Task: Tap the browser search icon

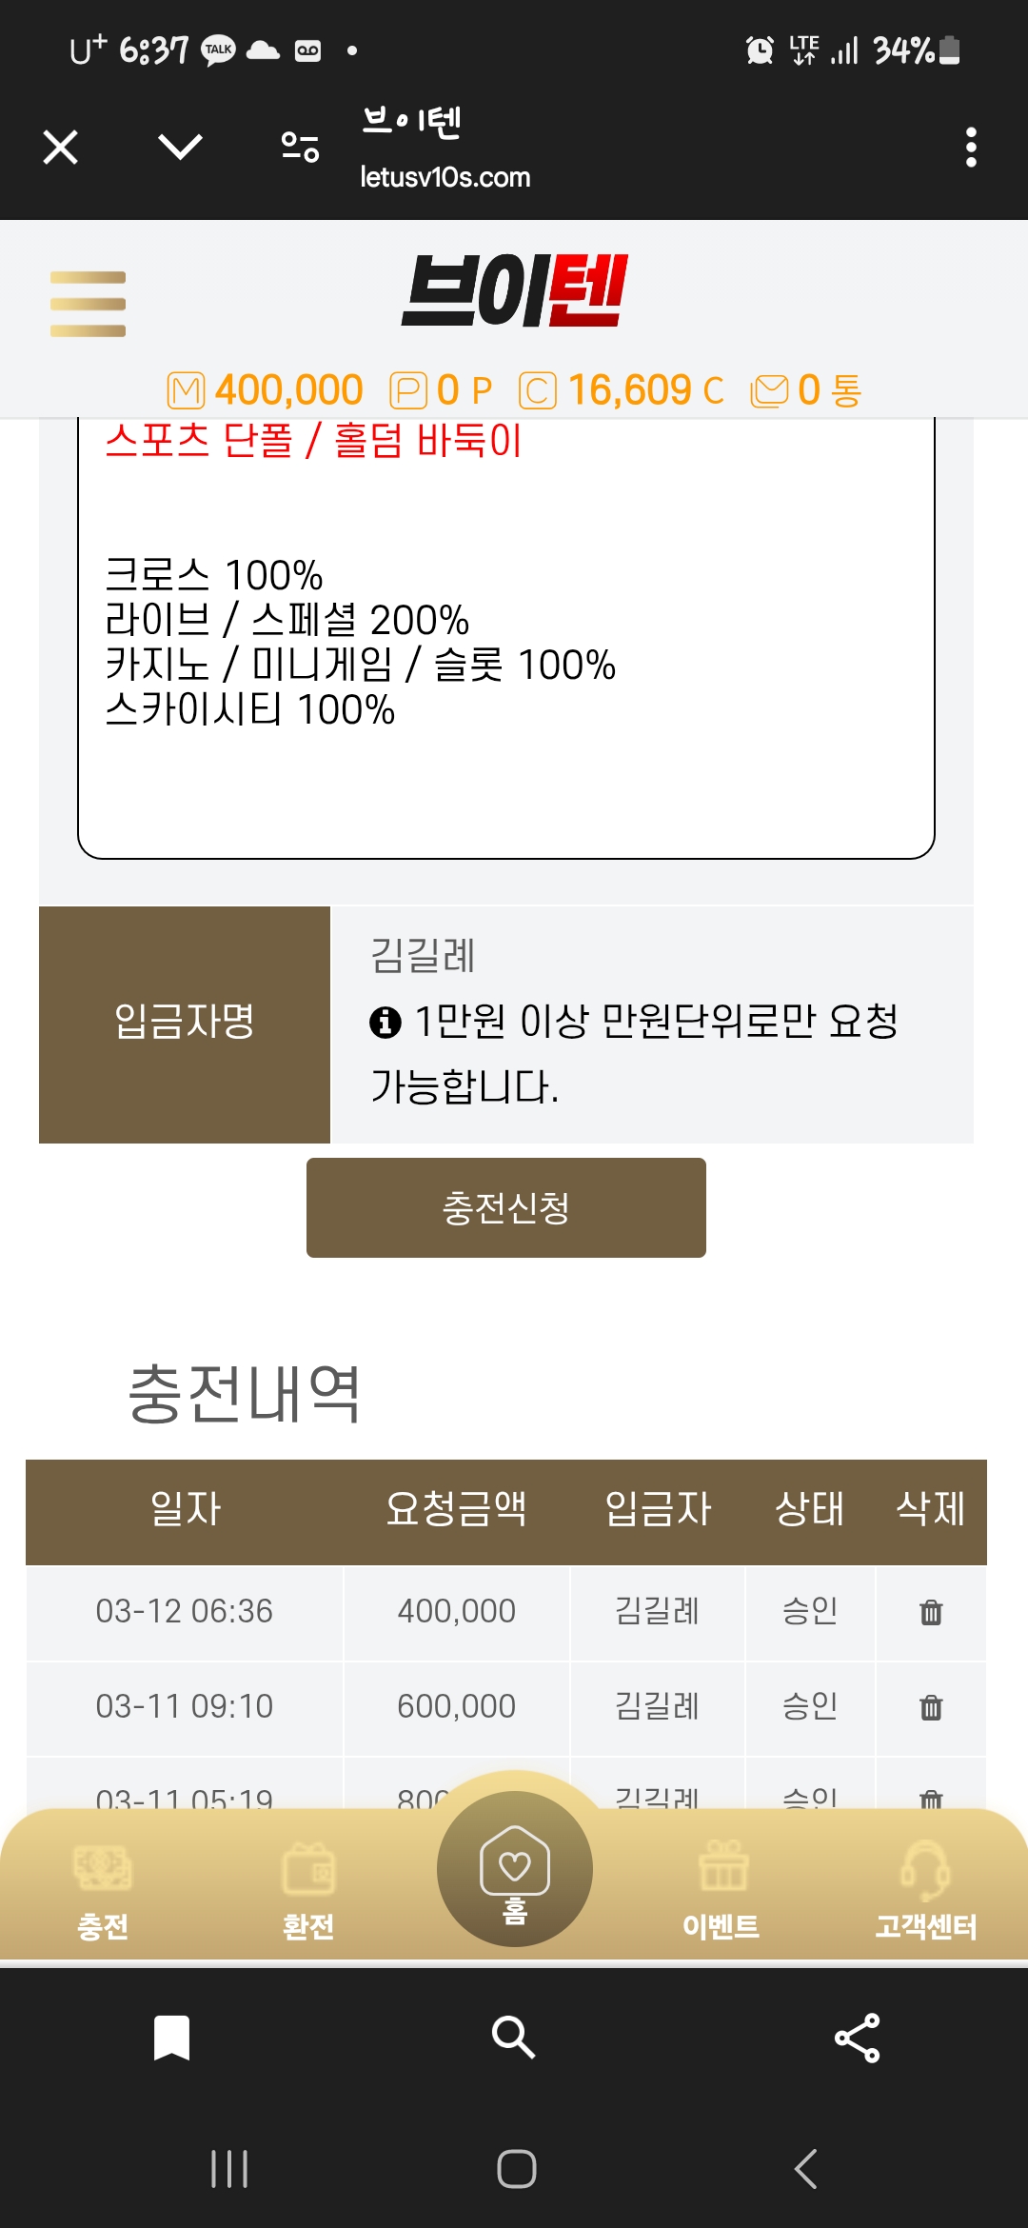Action: (514, 2038)
